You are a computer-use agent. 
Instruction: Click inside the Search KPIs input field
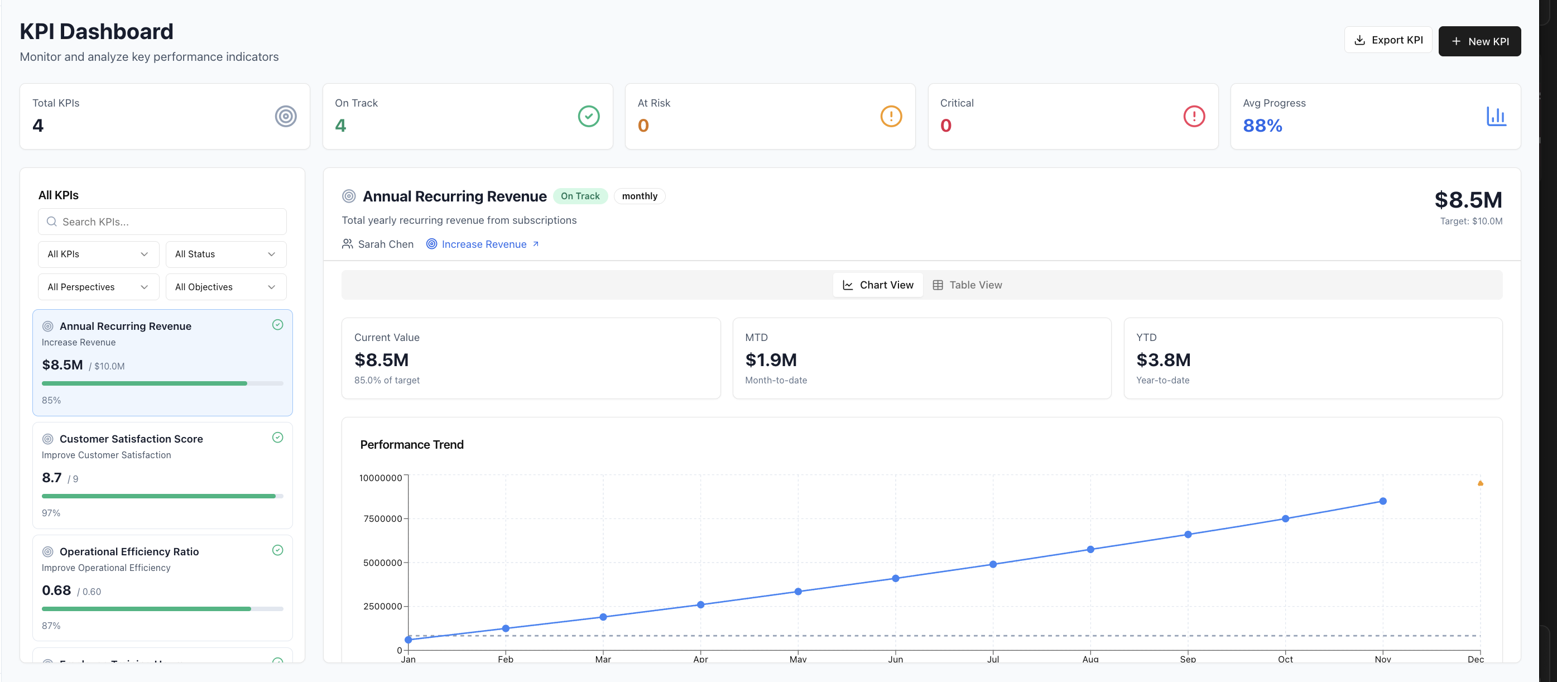point(162,221)
